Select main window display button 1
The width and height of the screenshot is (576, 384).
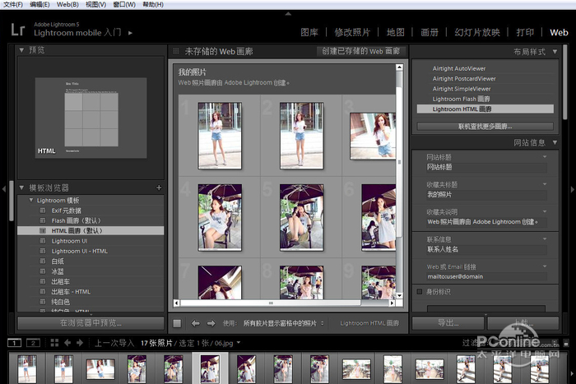click(x=15, y=342)
